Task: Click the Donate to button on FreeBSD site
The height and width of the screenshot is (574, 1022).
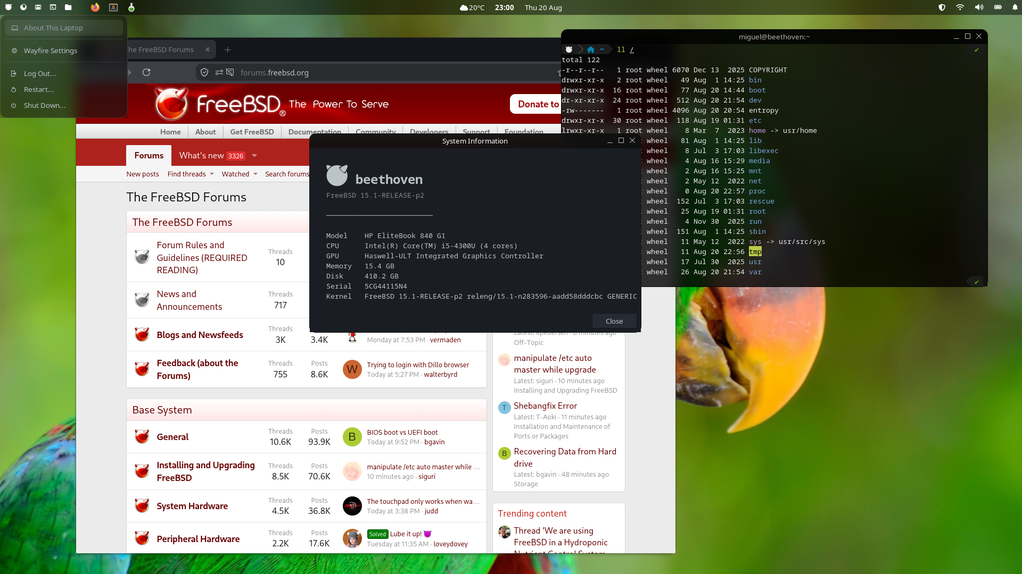Action: (536, 104)
